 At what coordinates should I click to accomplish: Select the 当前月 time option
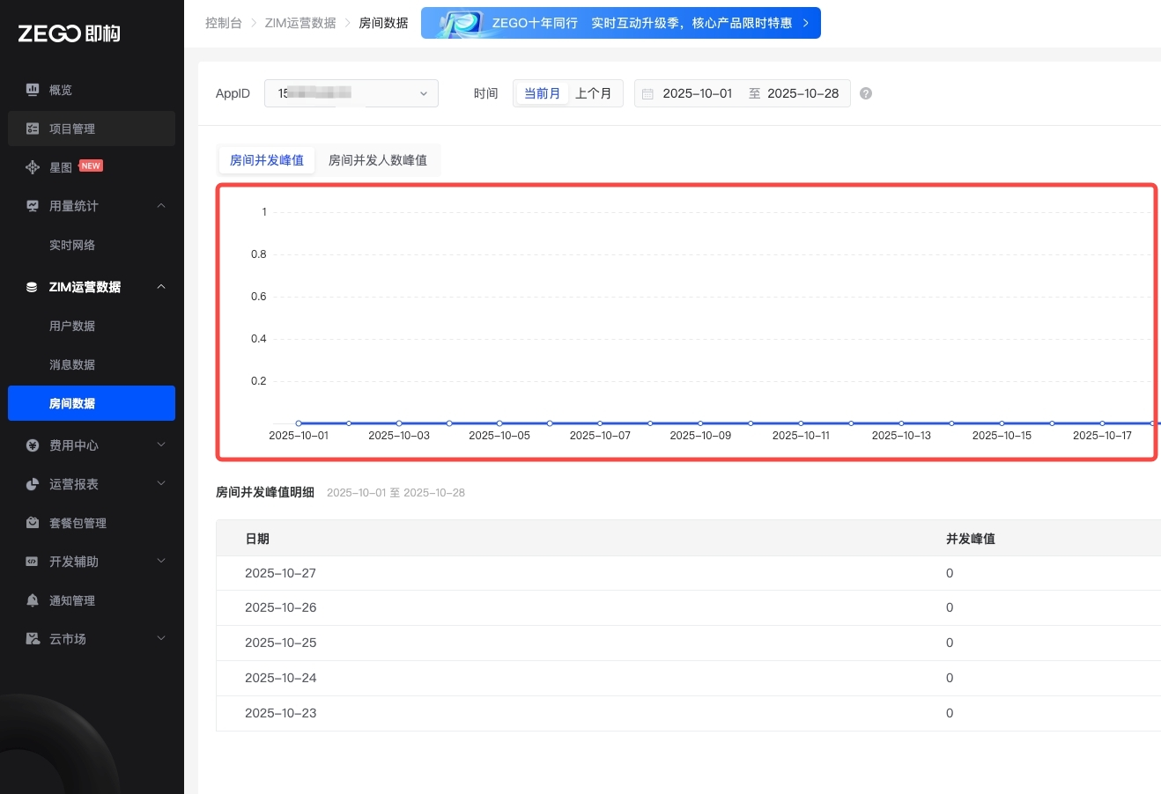click(542, 93)
